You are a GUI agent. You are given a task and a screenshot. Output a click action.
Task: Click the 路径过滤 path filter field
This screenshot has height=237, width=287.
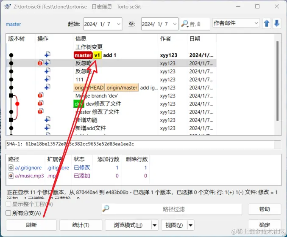172,209
